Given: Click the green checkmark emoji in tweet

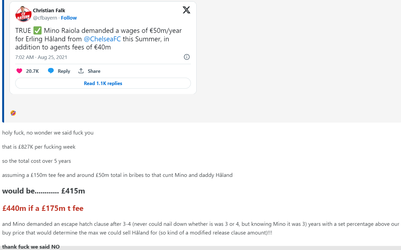Looking at the screenshot, I should tap(38, 30).
